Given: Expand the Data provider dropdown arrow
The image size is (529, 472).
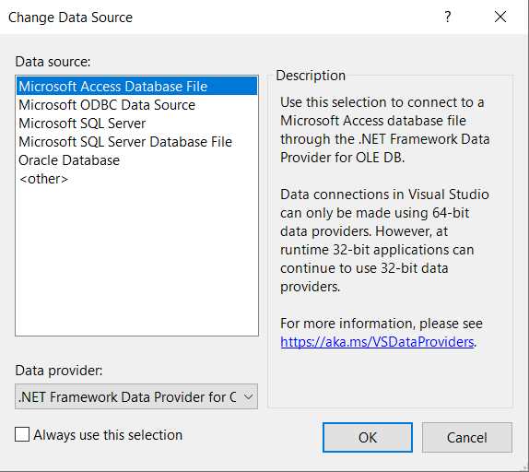Looking at the screenshot, I should click(248, 396).
